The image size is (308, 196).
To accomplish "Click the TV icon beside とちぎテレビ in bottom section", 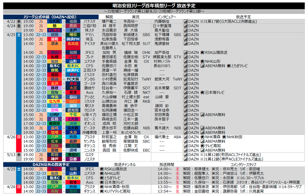I will (x=102, y=178).
